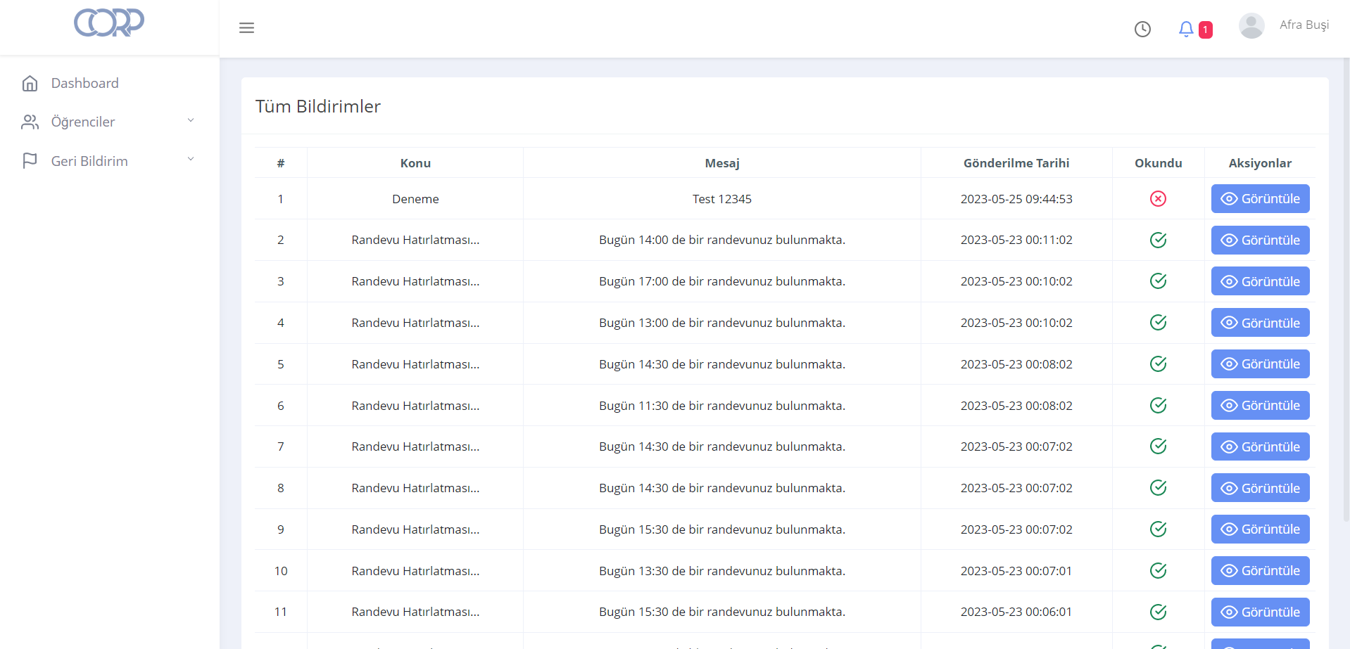1350x649 pixels.
Task: Click the read checkmark in row 6
Action: 1158,406
